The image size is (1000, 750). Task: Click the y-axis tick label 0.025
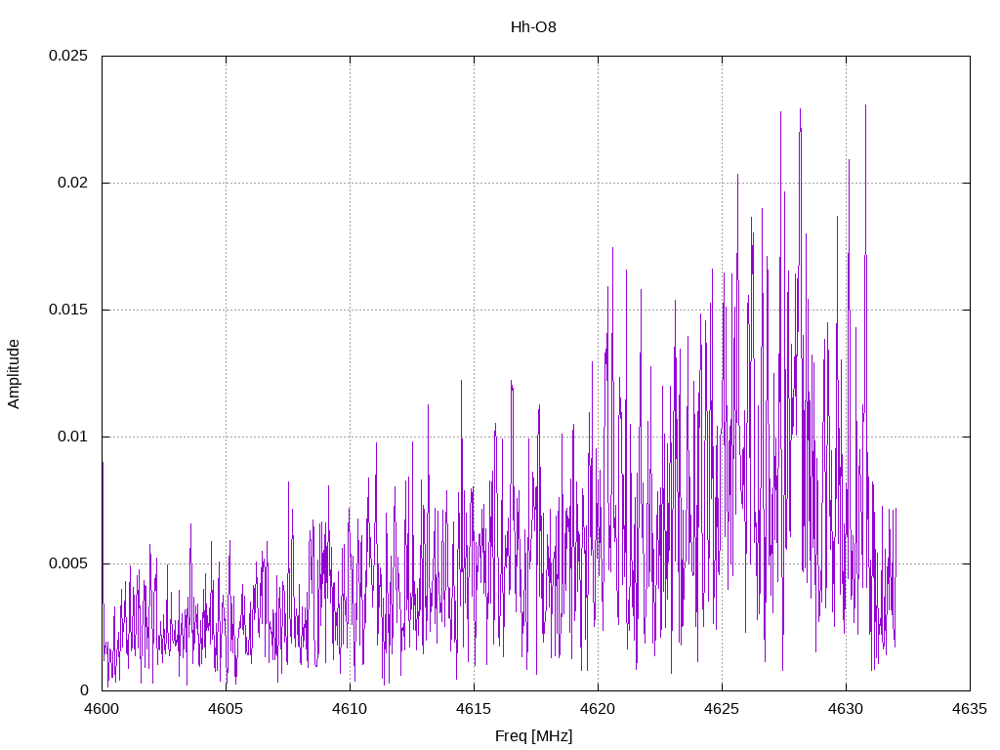68,56
